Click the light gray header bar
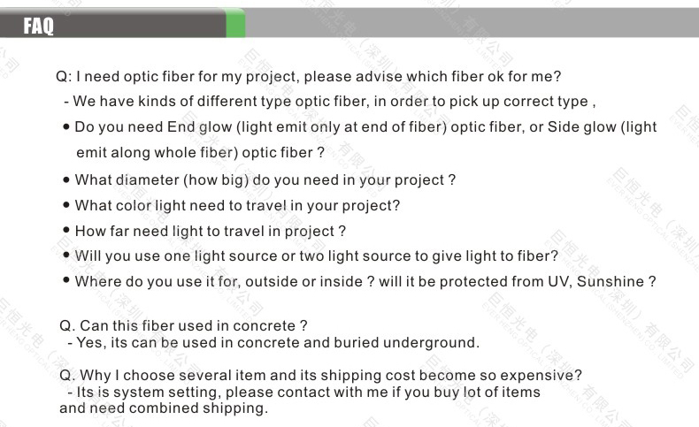The width and height of the screenshot is (699, 427). [x=472, y=23]
